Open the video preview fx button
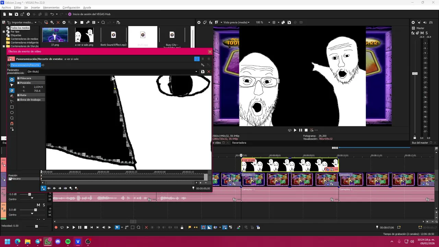Image resolution: width=439 pixels, height=247 pixels. coord(211,22)
